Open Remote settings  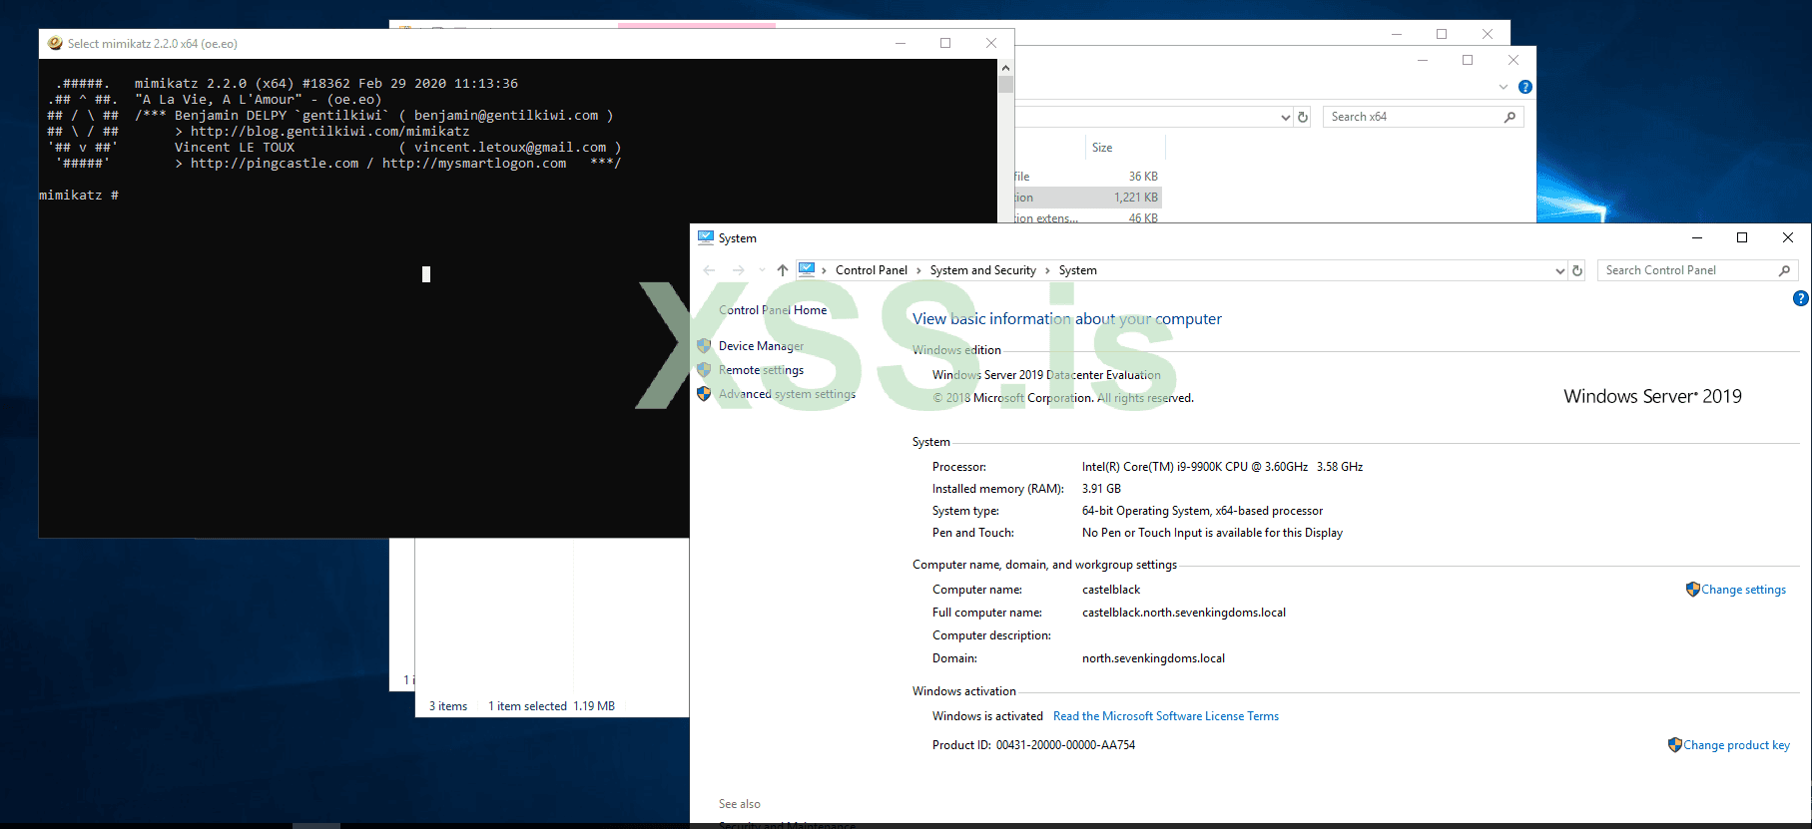point(761,370)
